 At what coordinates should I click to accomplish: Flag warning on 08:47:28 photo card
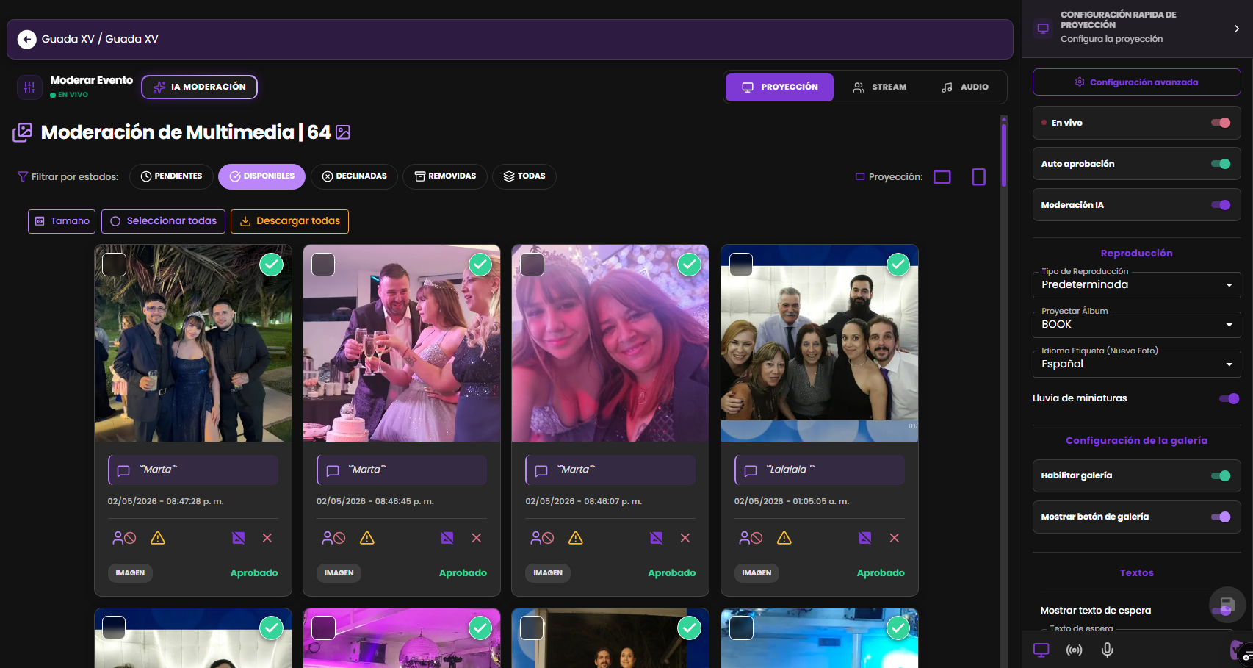point(158,538)
